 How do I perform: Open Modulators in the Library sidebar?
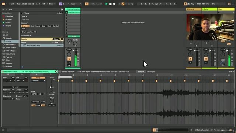pos(10,54)
